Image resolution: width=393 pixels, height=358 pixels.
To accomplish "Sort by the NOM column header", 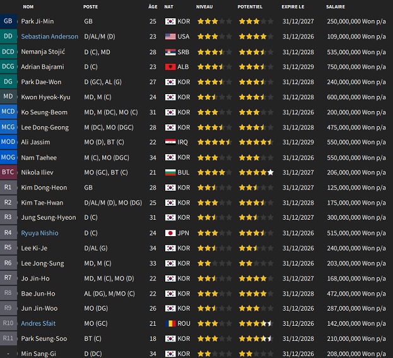I will pyautogui.click(x=28, y=7).
